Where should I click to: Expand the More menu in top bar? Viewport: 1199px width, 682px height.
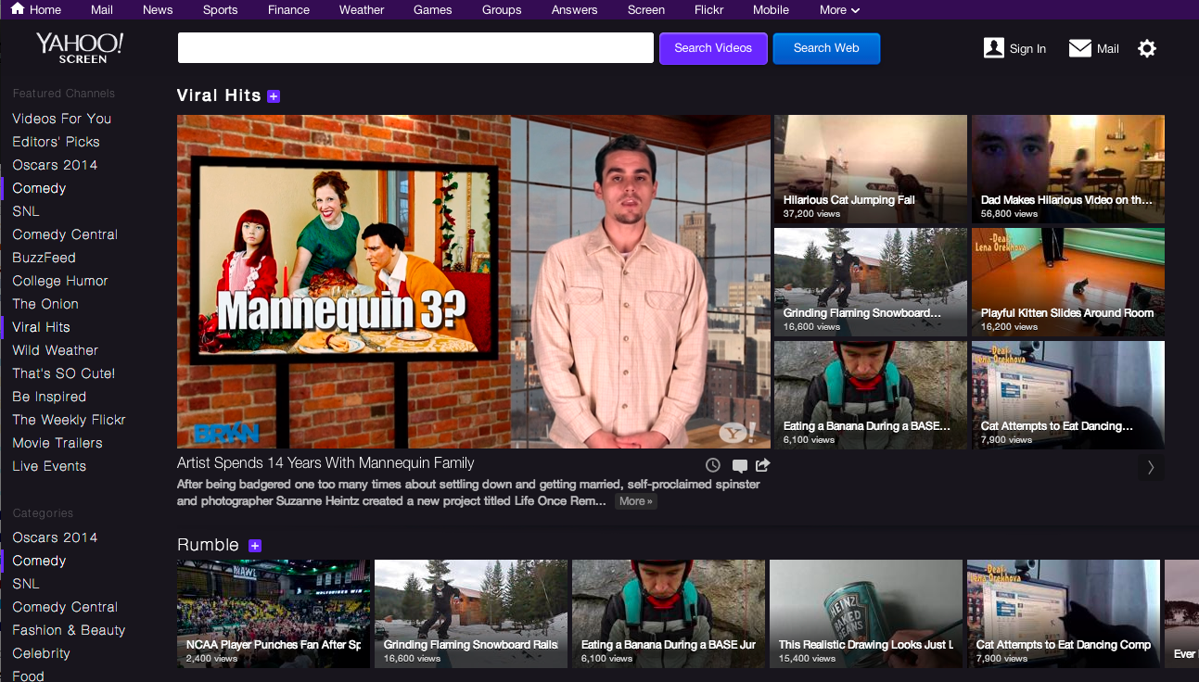pyautogui.click(x=839, y=10)
